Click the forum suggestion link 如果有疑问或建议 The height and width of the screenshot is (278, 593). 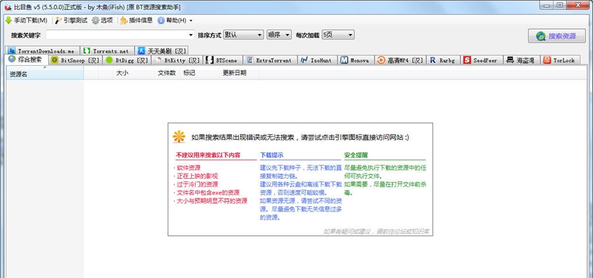(377, 231)
